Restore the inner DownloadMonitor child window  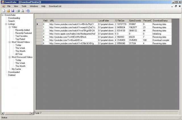click(176, 6)
